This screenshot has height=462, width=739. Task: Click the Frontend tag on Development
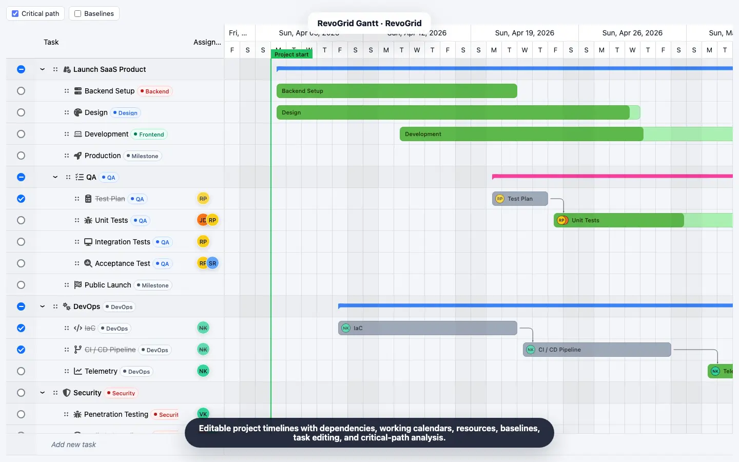[149, 134]
